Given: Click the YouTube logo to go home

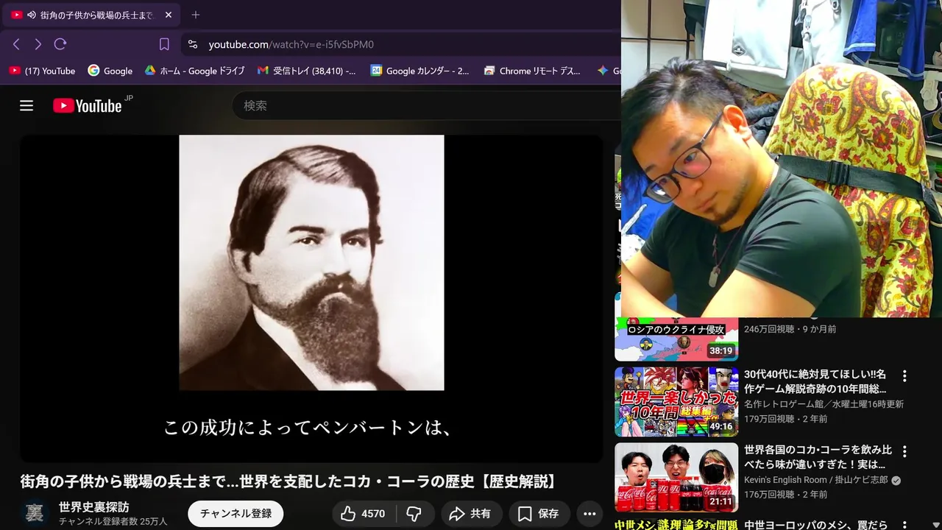Looking at the screenshot, I should [x=88, y=106].
